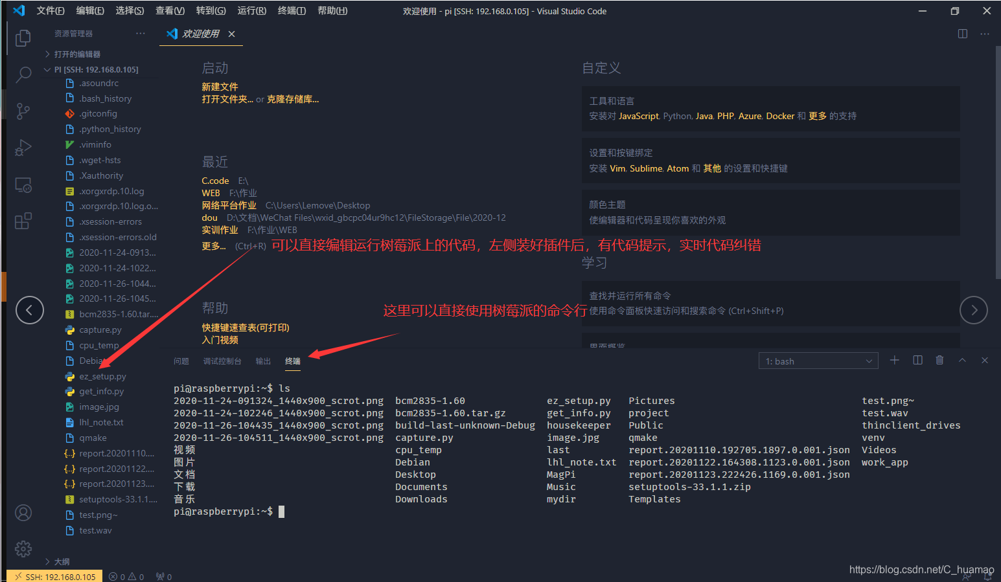The width and height of the screenshot is (1001, 582).
Task: Open the 查看(V) menu
Action: (170, 10)
